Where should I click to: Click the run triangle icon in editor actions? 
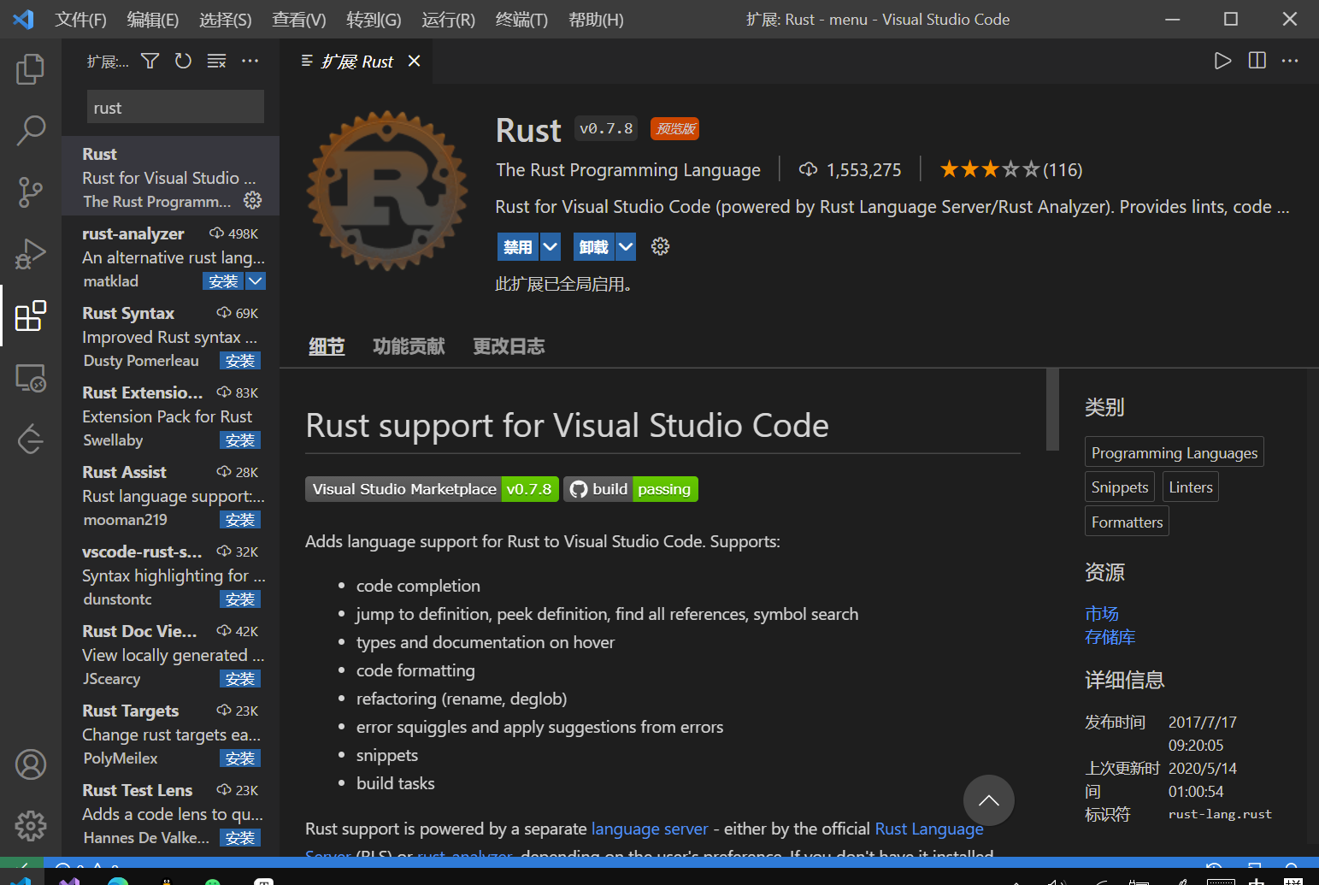(x=1223, y=61)
